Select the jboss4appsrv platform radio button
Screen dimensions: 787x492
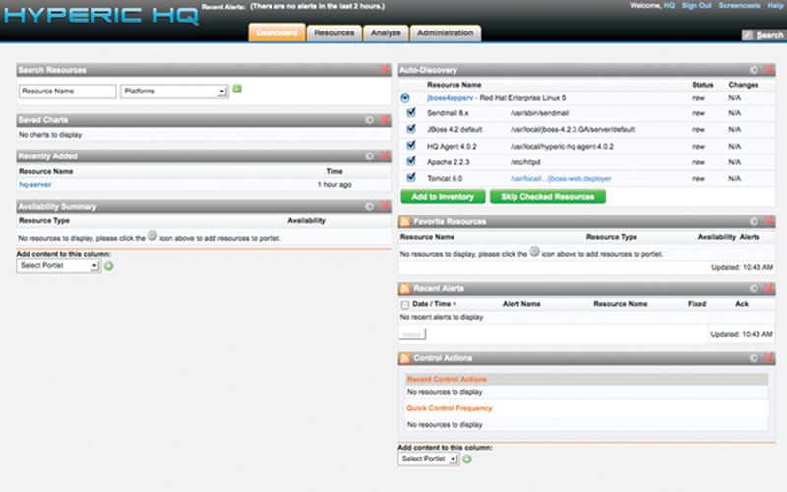pos(405,98)
